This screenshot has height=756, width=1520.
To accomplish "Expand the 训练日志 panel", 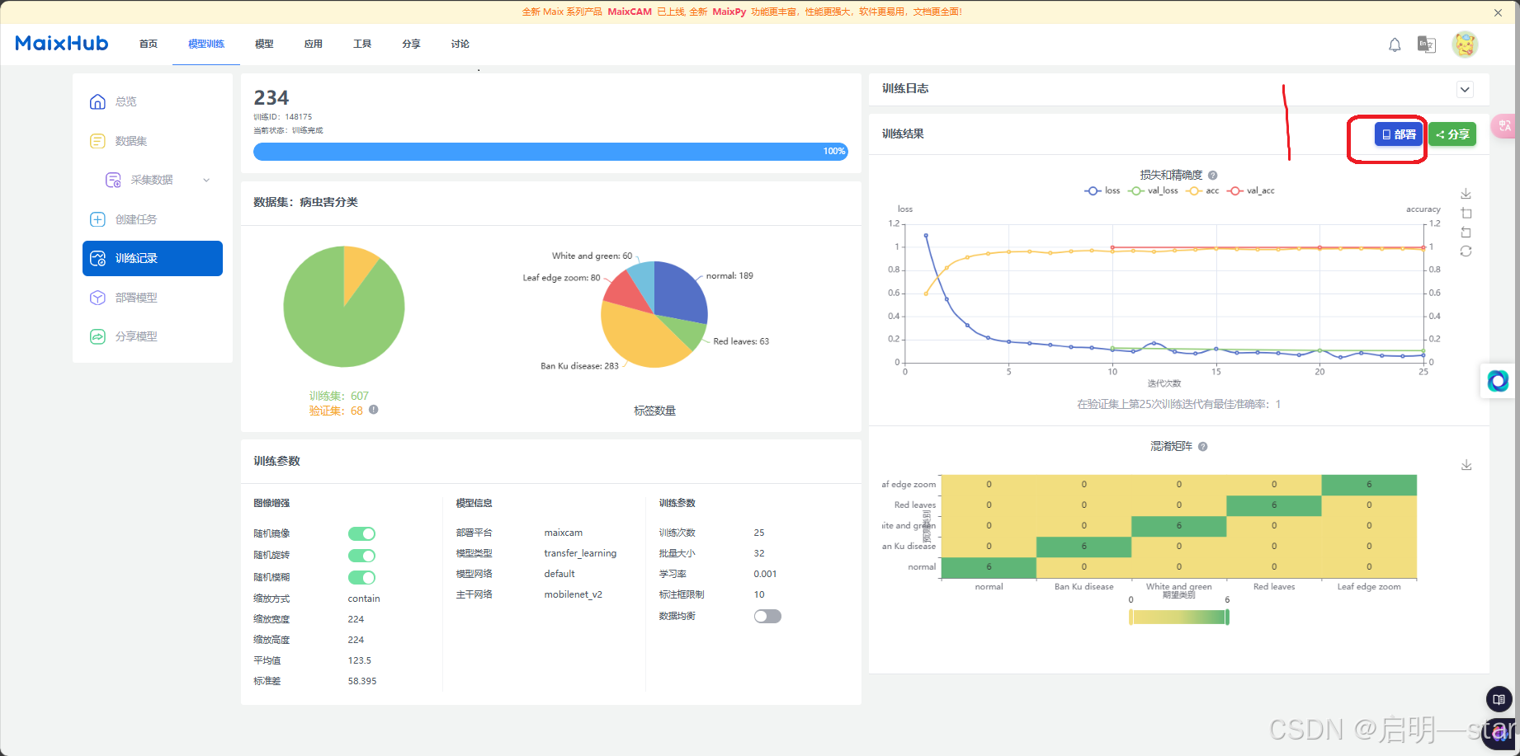I will 1465,89.
